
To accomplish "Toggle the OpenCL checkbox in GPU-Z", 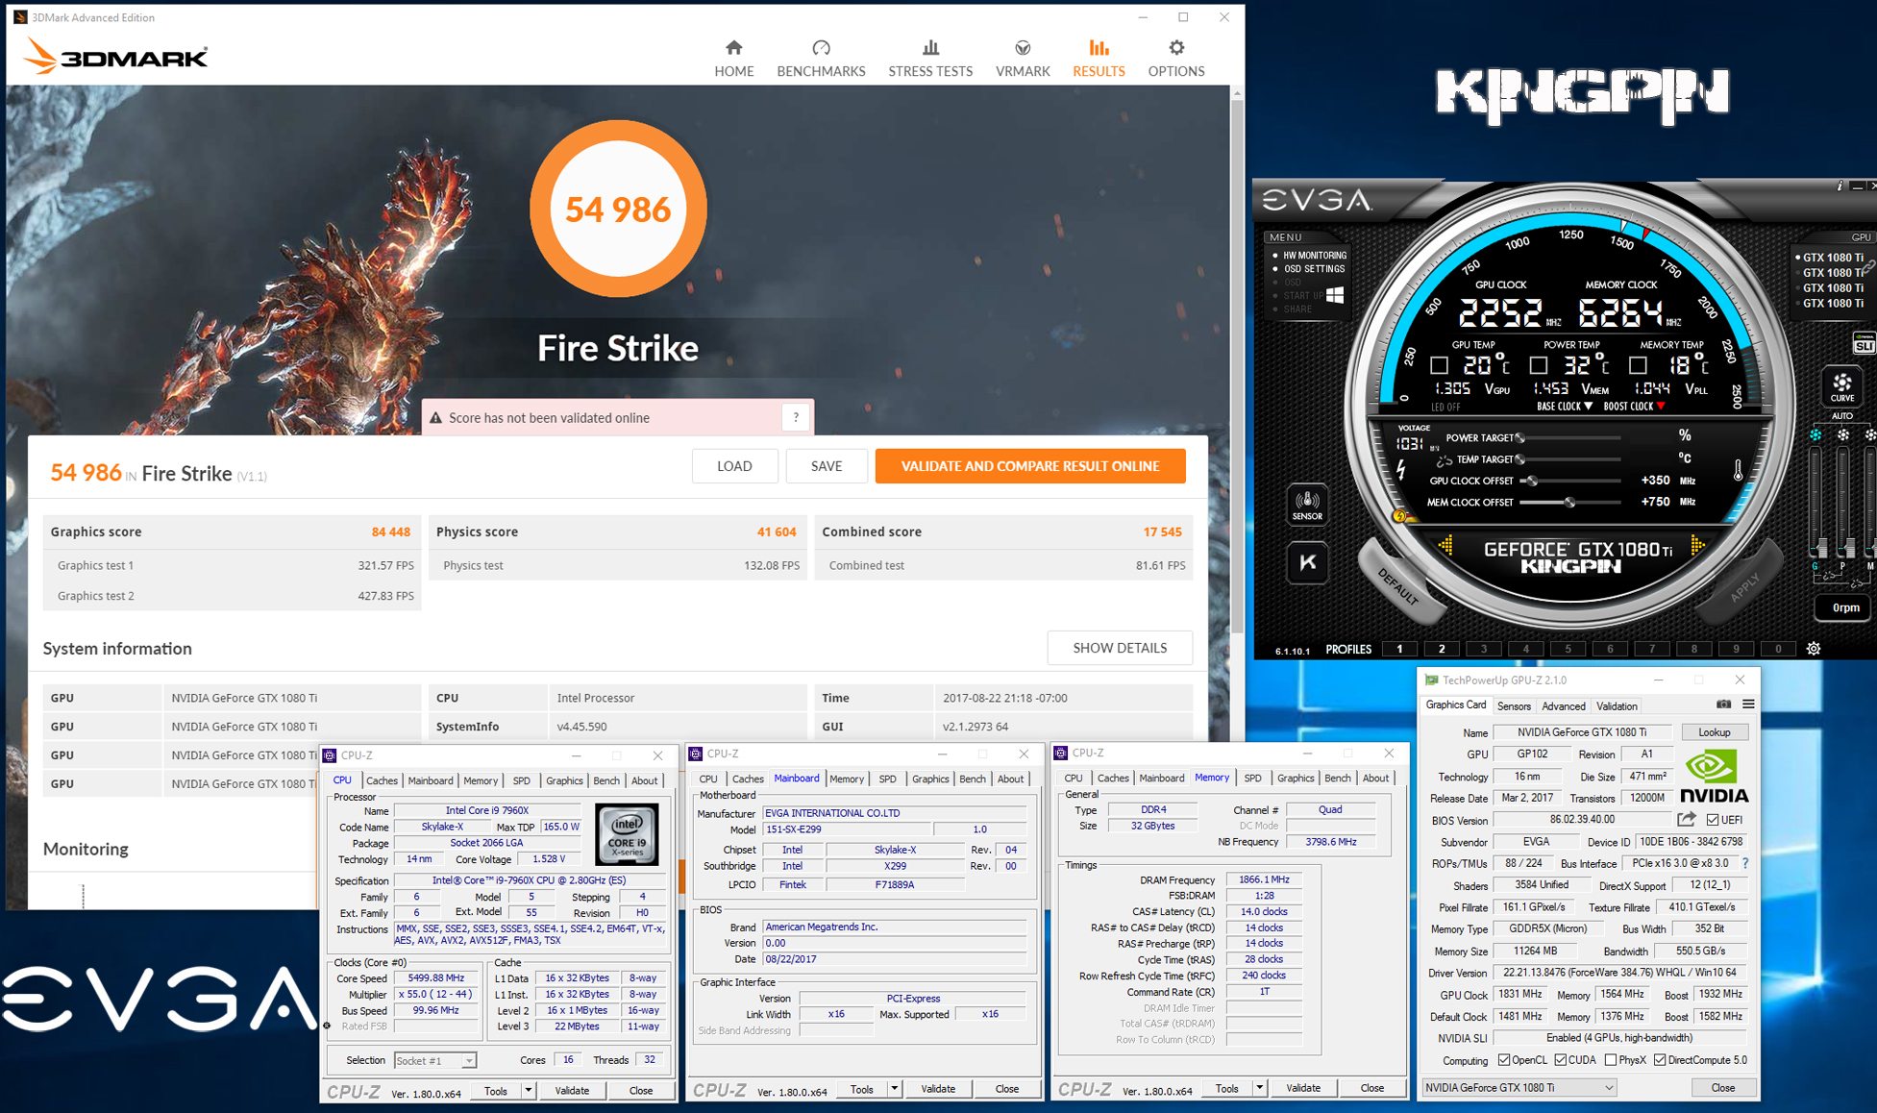I will tap(1504, 1060).
